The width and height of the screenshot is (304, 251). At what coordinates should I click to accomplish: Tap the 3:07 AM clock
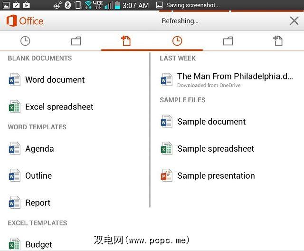135,5
